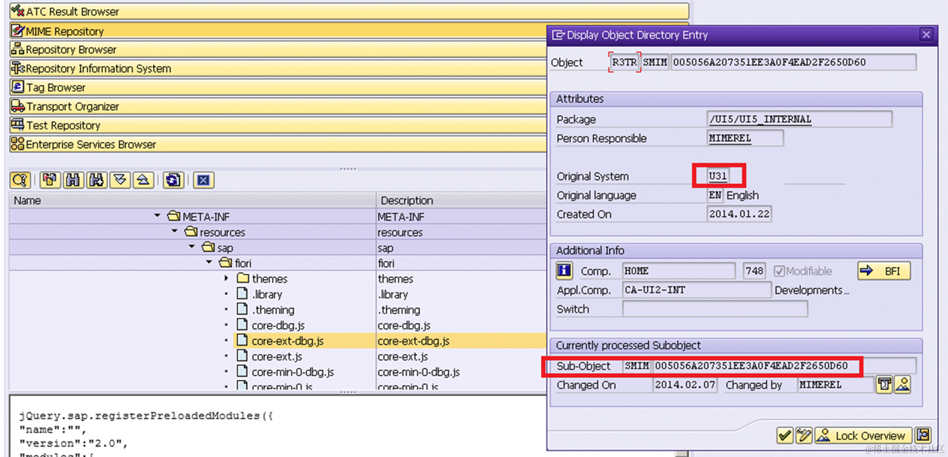Image resolution: width=948 pixels, height=457 pixels.
Task: Click the Collapse all nodes icon
Action: (x=143, y=180)
